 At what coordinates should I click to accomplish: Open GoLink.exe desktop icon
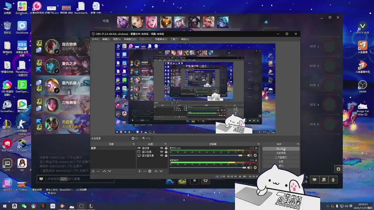coord(22,28)
